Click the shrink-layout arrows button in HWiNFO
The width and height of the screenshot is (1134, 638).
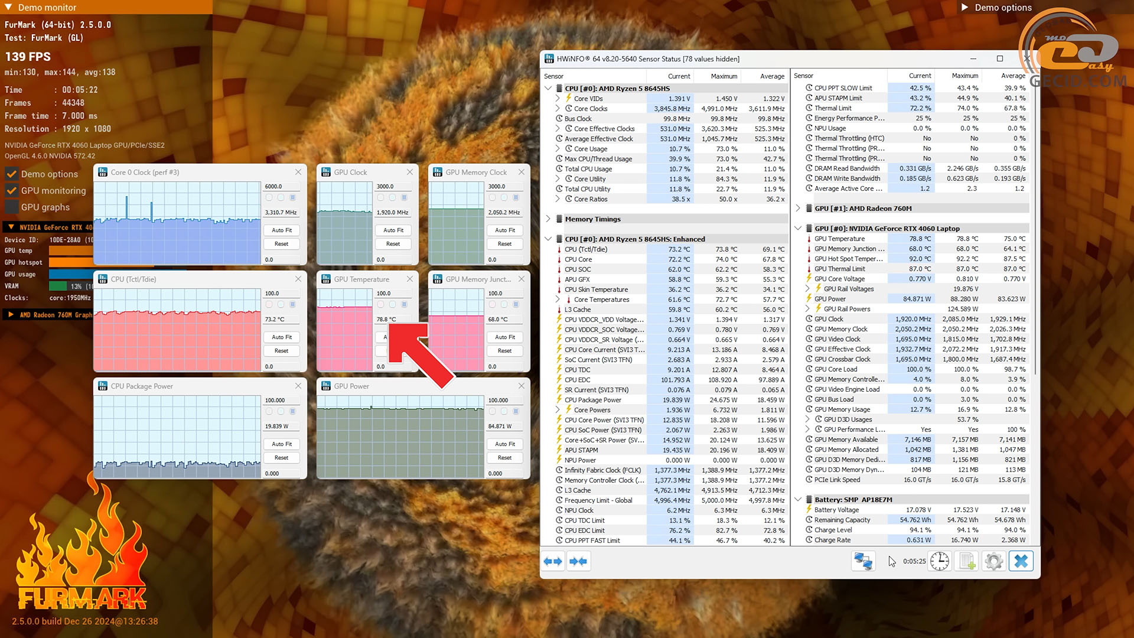click(578, 561)
